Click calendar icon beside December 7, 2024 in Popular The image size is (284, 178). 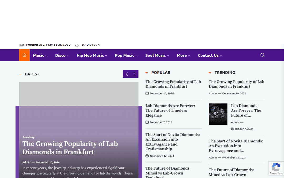(147, 122)
